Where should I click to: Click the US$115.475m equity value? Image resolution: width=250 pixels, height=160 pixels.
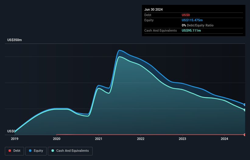tap(192, 20)
